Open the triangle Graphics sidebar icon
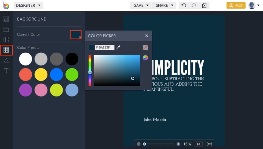263x149 pixels. (x=6, y=60)
